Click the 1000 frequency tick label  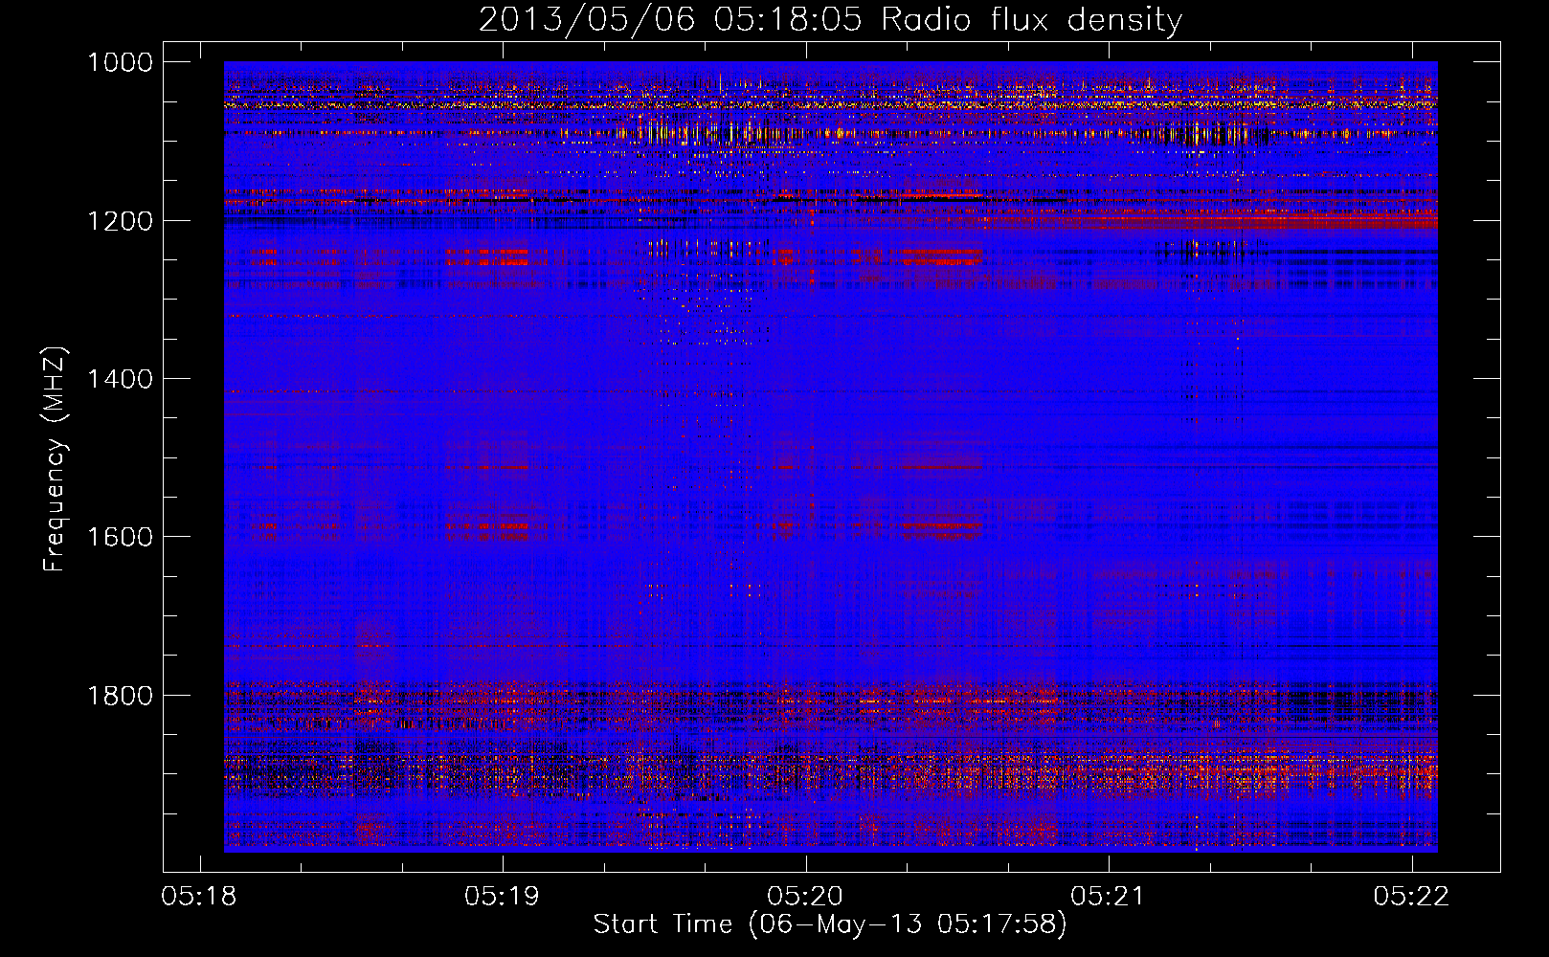120,62
